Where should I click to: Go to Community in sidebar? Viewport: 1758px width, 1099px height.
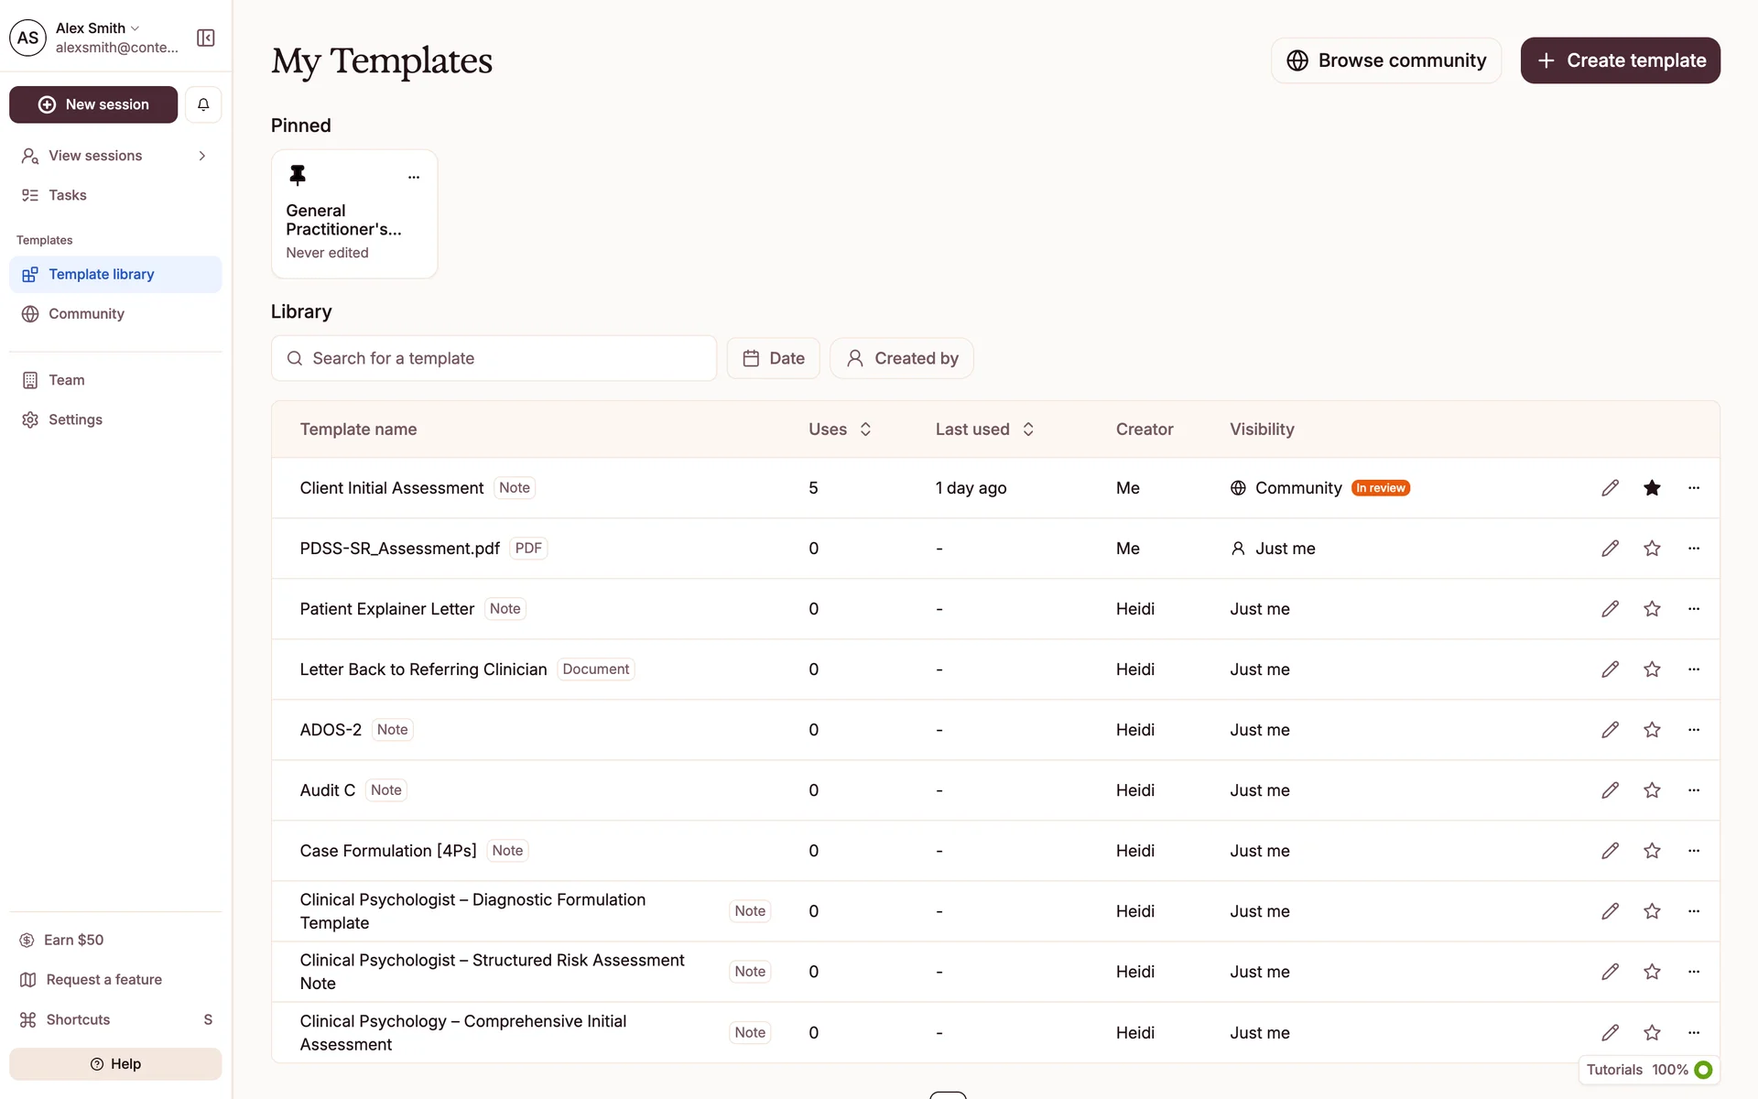point(86,314)
